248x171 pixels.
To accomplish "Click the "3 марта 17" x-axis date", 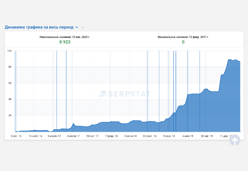I will (54, 136).
